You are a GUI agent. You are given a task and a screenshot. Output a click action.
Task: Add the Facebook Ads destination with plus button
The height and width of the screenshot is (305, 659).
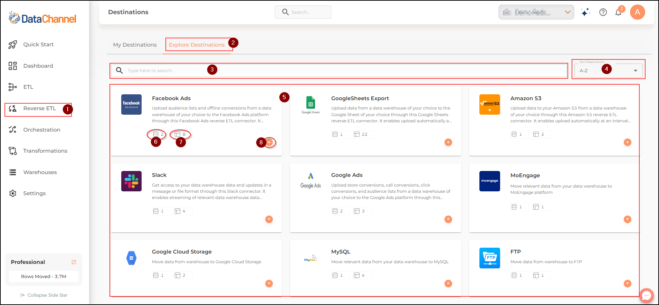click(x=269, y=142)
